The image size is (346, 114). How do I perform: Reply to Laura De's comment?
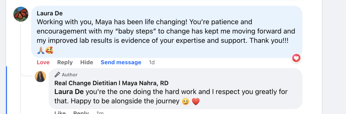click(65, 62)
